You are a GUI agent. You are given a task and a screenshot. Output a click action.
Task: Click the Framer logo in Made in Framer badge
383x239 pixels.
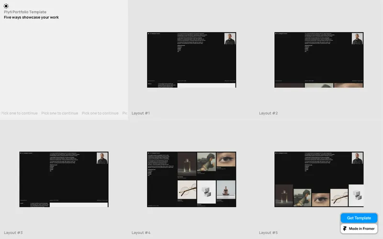pyautogui.click(x=345, y=228)
